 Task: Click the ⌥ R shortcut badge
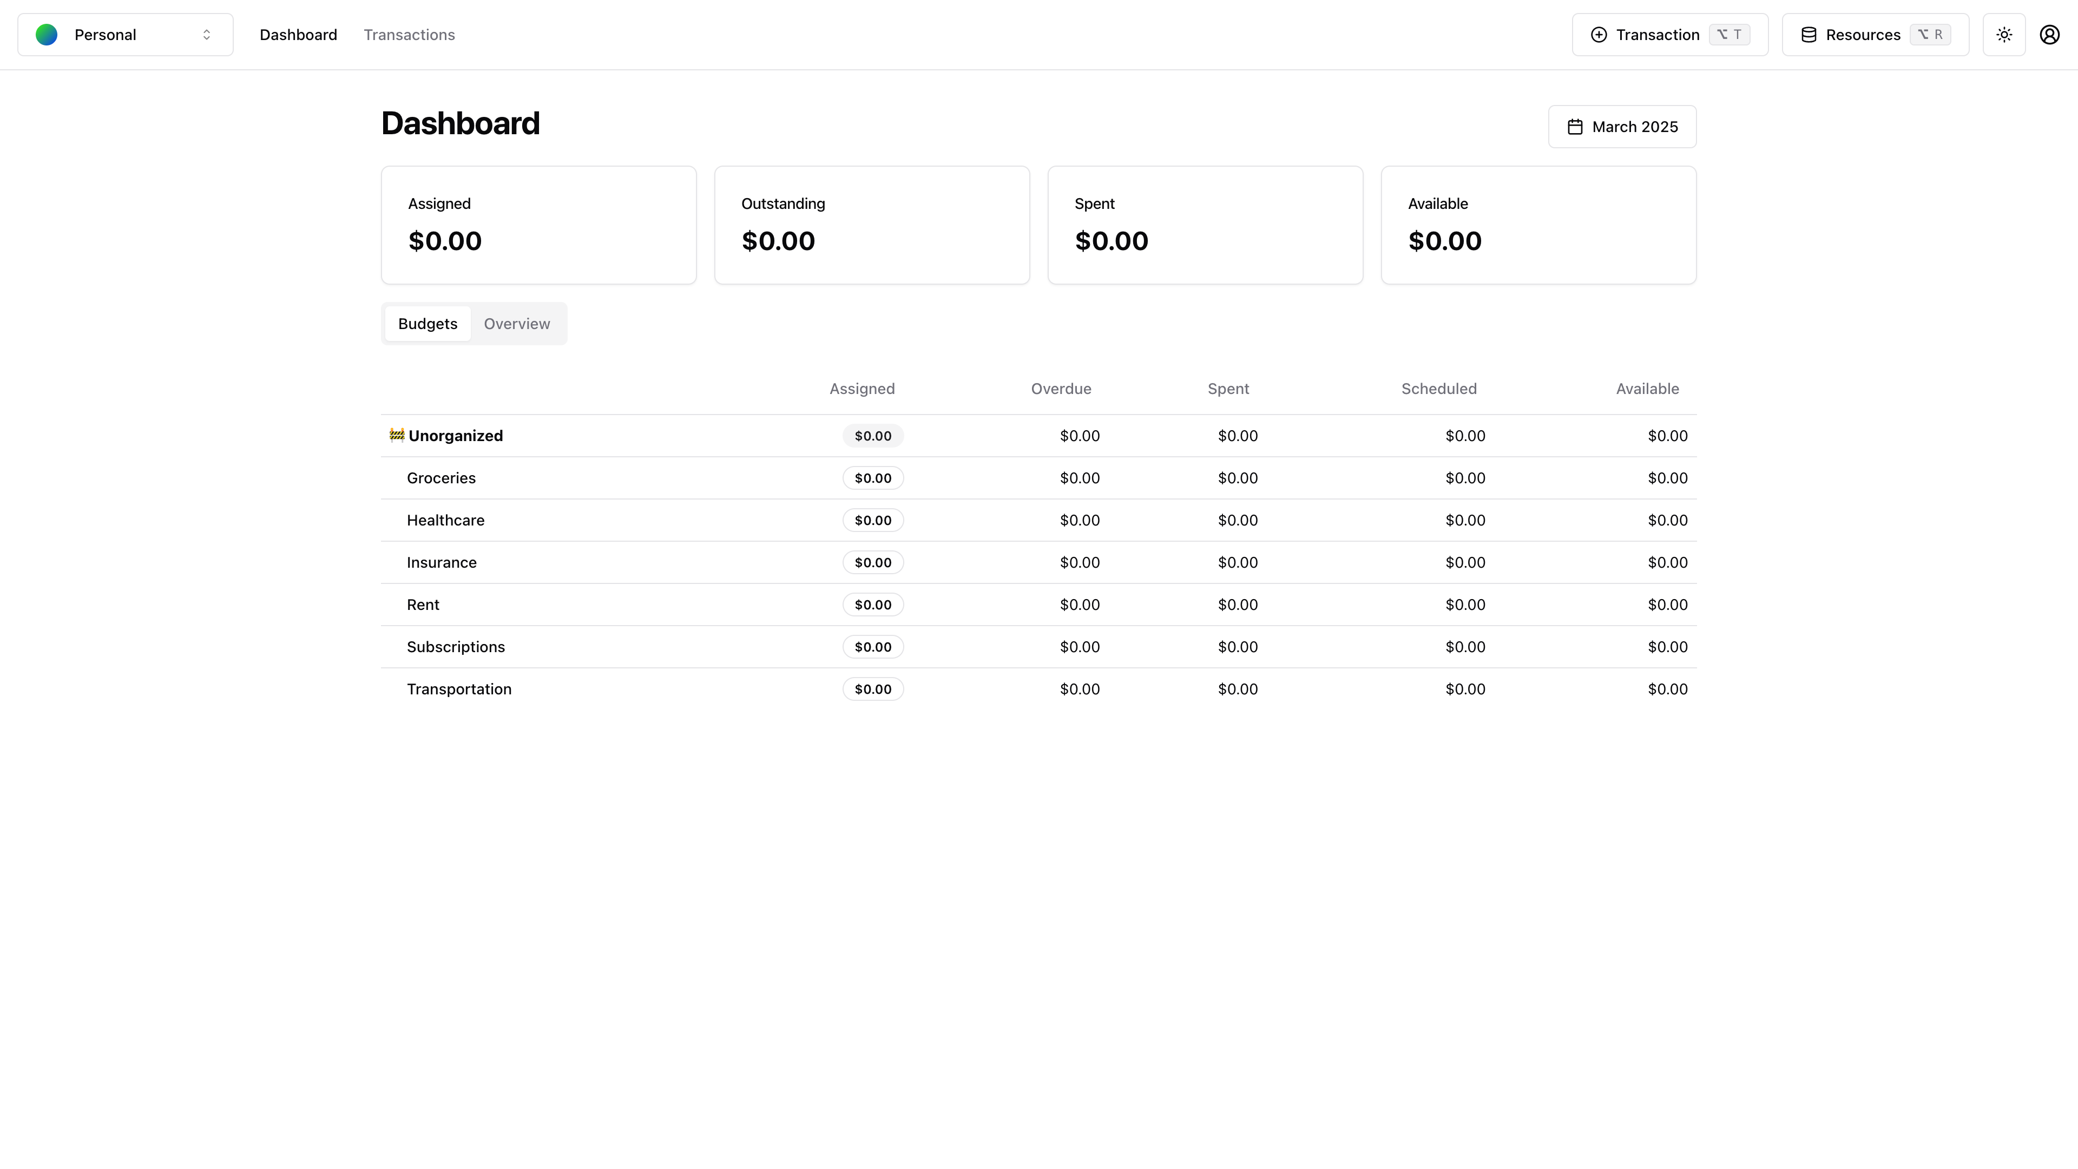tap(1930, 35)
